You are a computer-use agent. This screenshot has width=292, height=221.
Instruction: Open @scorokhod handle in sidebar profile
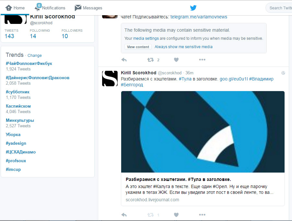tap(41, 23)
